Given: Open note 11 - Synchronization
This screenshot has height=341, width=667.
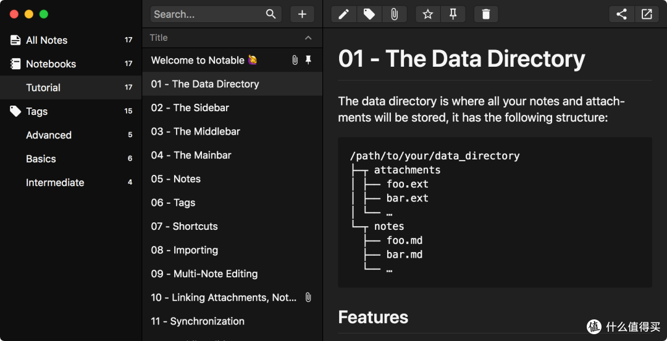Looking at the screenshot, I should tap(232, 321).
